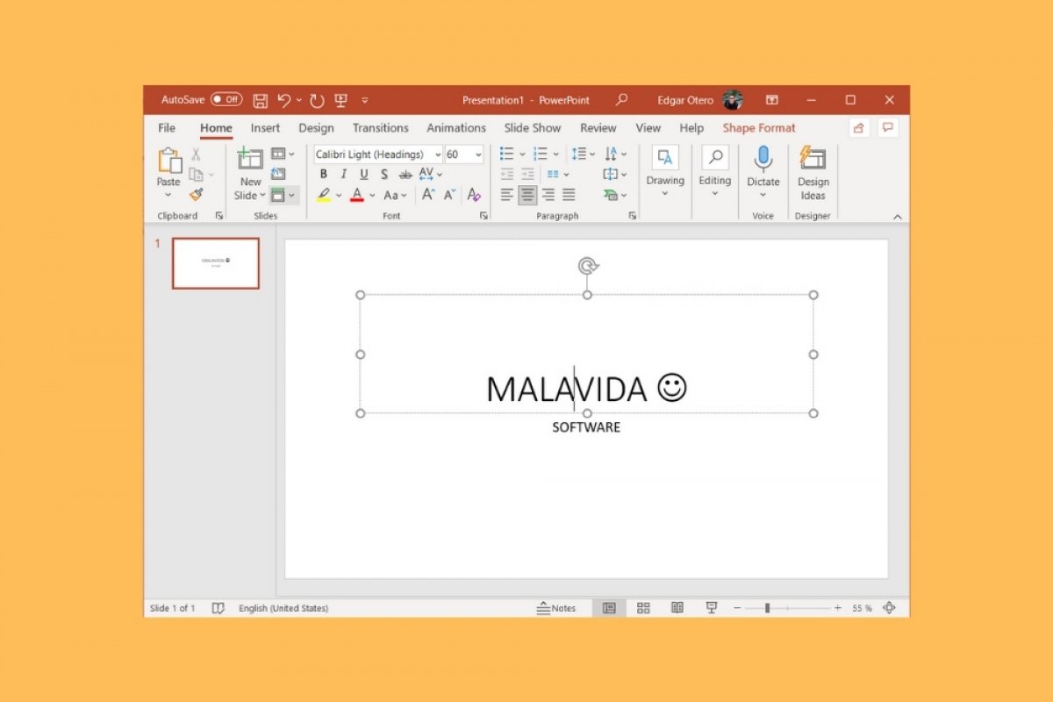Open the Font dialog launcher
The image size is (1053, 702).
pyautogui.click(x=484, y=216)
